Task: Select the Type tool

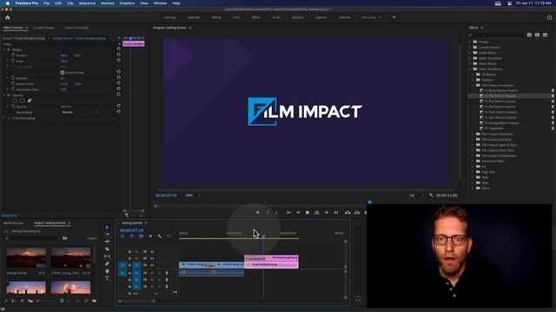Action: (x=107, y=279)
